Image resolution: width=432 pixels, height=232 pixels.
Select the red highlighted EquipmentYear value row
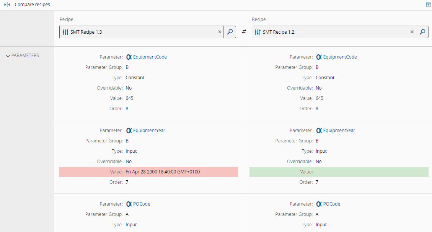(148, 172)
